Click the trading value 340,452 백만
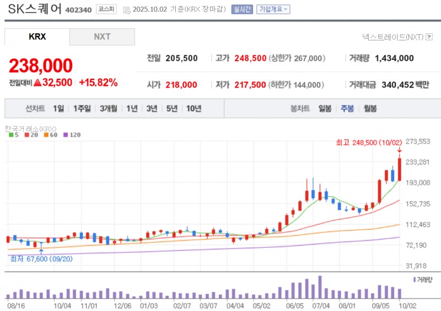Image resolution: width=441 pixels, height=311 pixels. pyautogui.click(x=405, y=85)
